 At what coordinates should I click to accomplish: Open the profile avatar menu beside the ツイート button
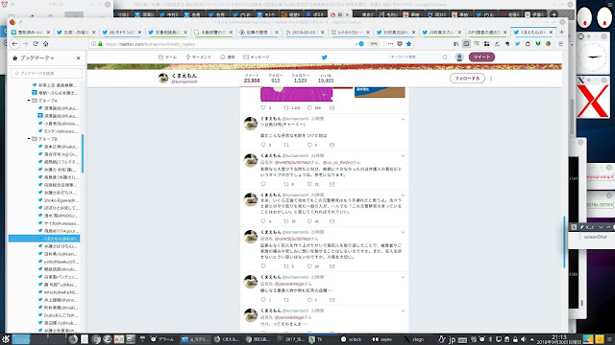point(459,57)
